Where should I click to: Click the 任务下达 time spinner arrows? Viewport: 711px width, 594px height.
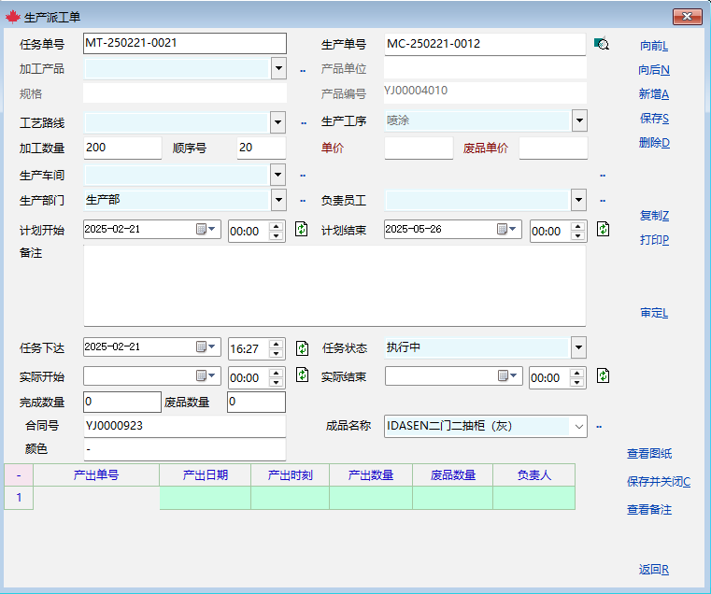tap(277, 347)
